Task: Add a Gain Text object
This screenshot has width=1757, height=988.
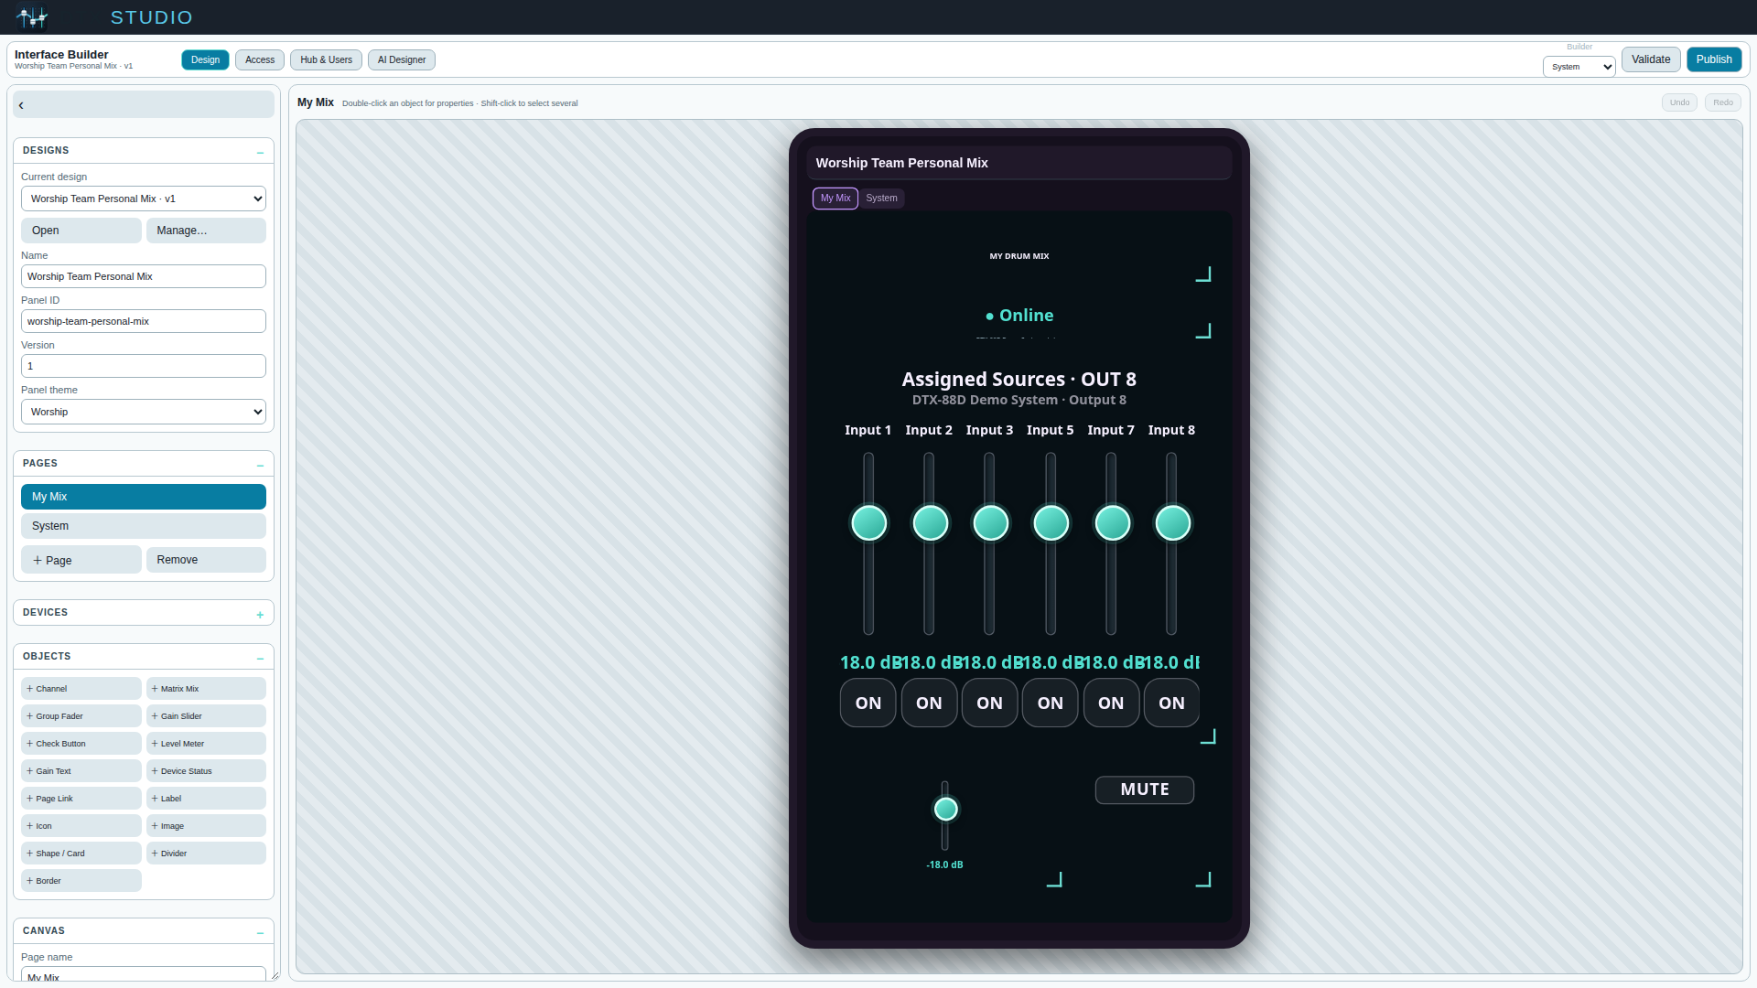Action: pos(81,771)
